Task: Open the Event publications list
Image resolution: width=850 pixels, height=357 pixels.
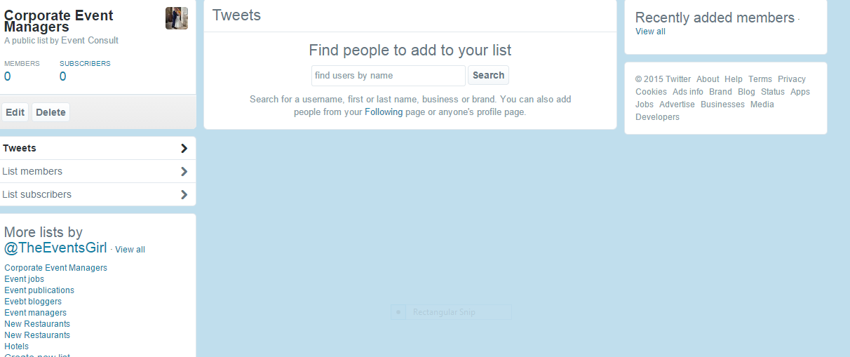Action: coord(39,290)
